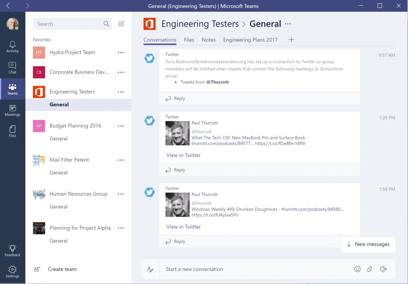Click Twitter icon of 1:29 PM message

pyautogui.click(x=149, y=120)
